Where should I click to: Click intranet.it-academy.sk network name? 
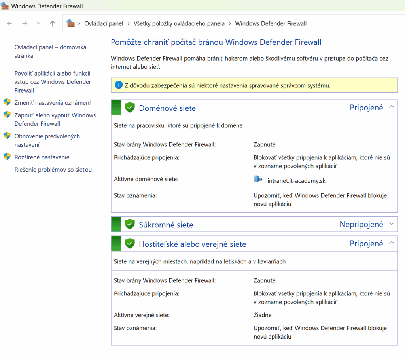click(x=296, y=181)
